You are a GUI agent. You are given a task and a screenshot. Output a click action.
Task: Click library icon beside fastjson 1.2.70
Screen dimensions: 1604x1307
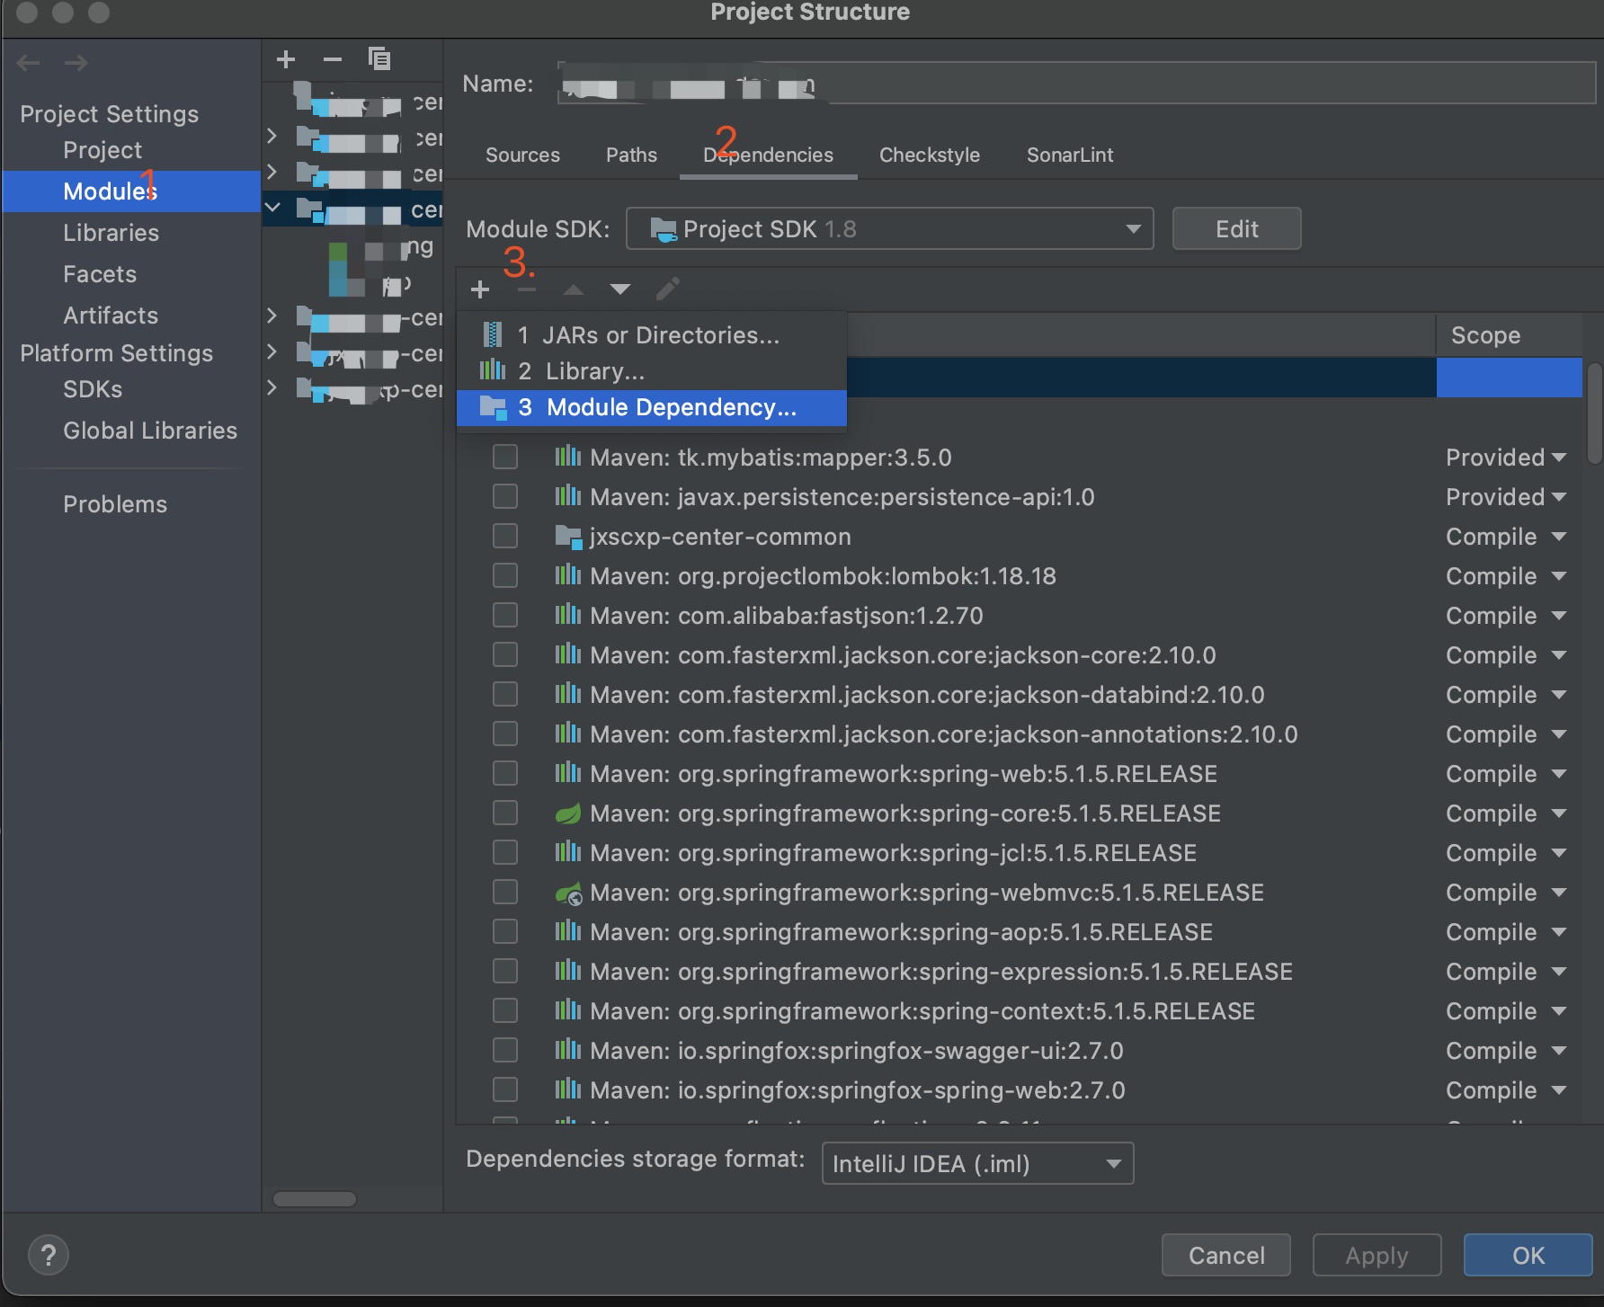point(568,615)
